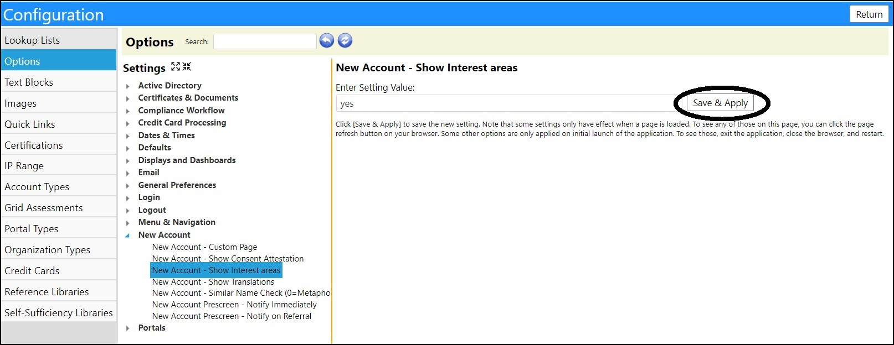Open Credit Cards in sidebar
Image resolution: width=894 pixels, height=345 pixels.
click(59, 270)
